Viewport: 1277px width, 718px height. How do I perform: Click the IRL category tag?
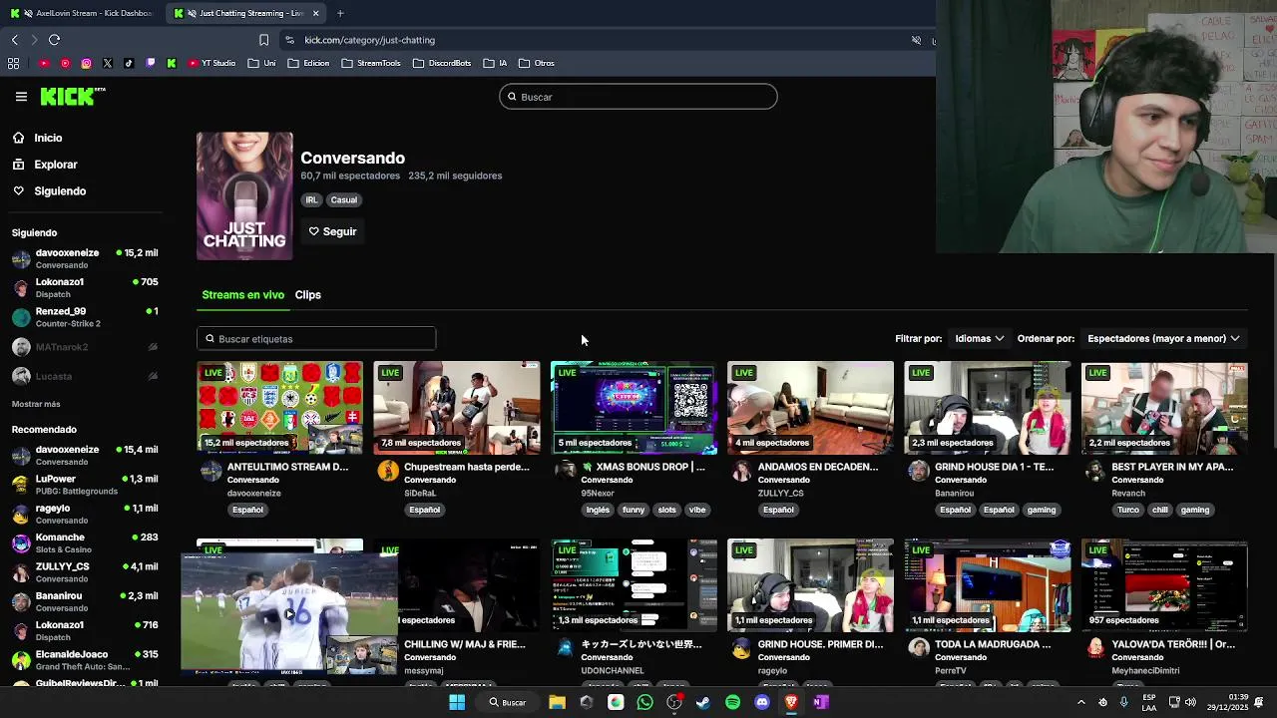(311, 199)
